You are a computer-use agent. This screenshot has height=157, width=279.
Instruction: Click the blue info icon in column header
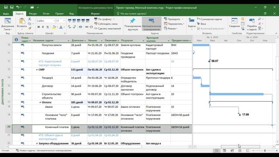(16, 40)
